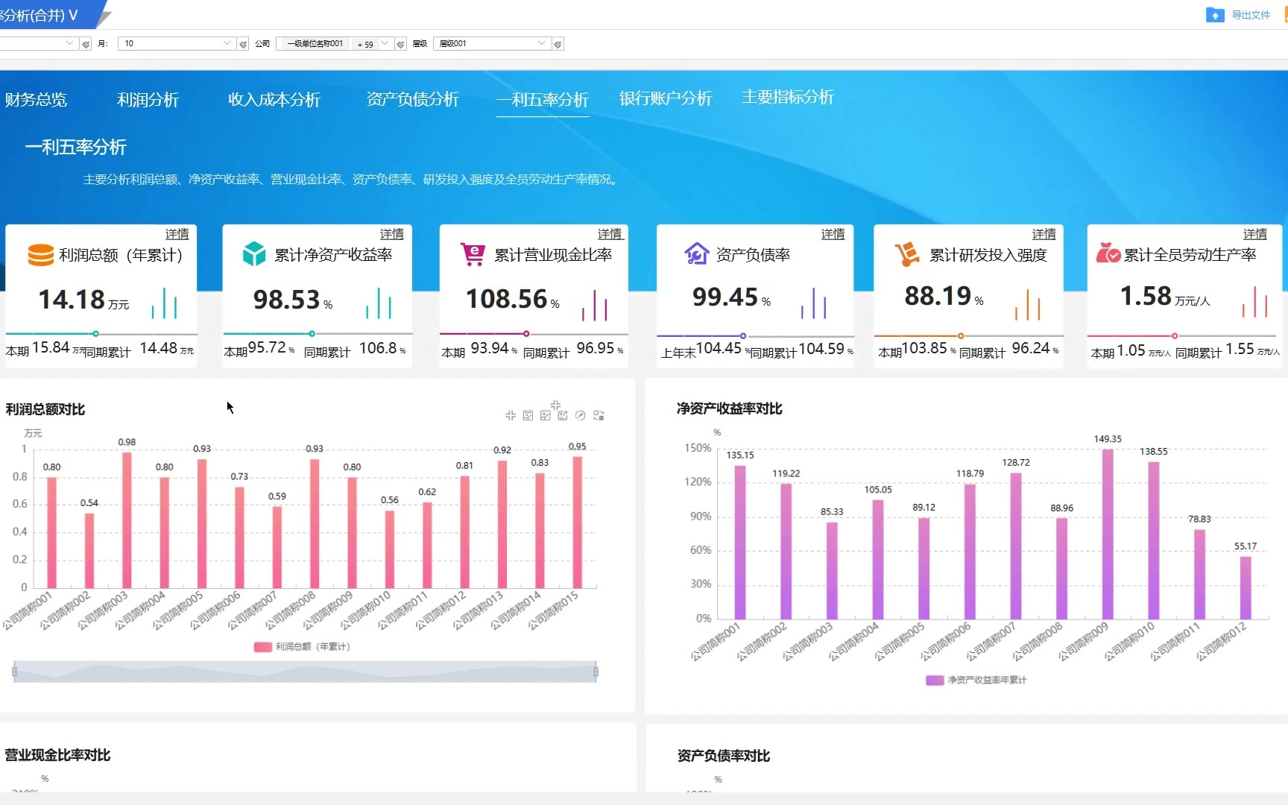The image size is (1288, 805).
Task: Click the right handle of the profit chart zoom slider
Action: 596,672
